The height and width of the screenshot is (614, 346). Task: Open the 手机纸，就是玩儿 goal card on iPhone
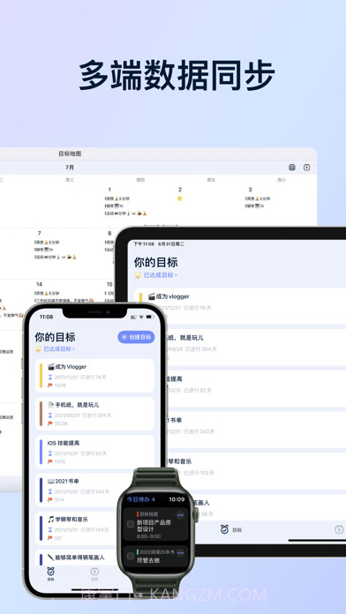click(x=94, y=414)
